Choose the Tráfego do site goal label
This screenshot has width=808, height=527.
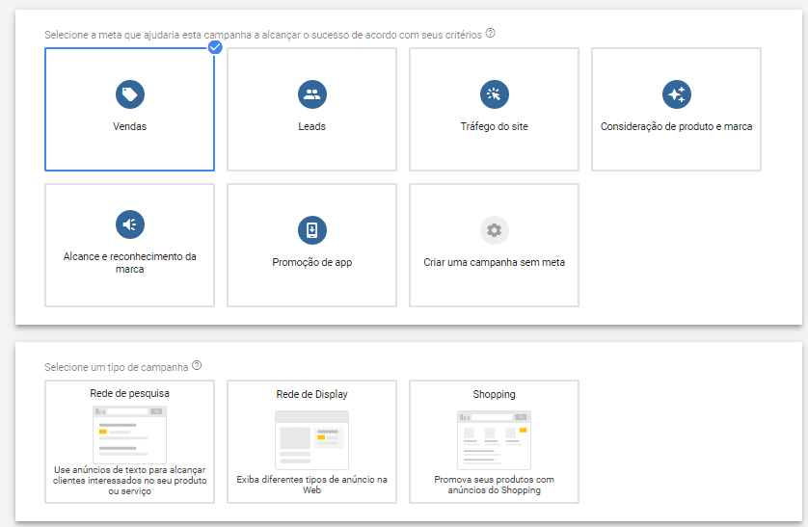click(494, 126)
